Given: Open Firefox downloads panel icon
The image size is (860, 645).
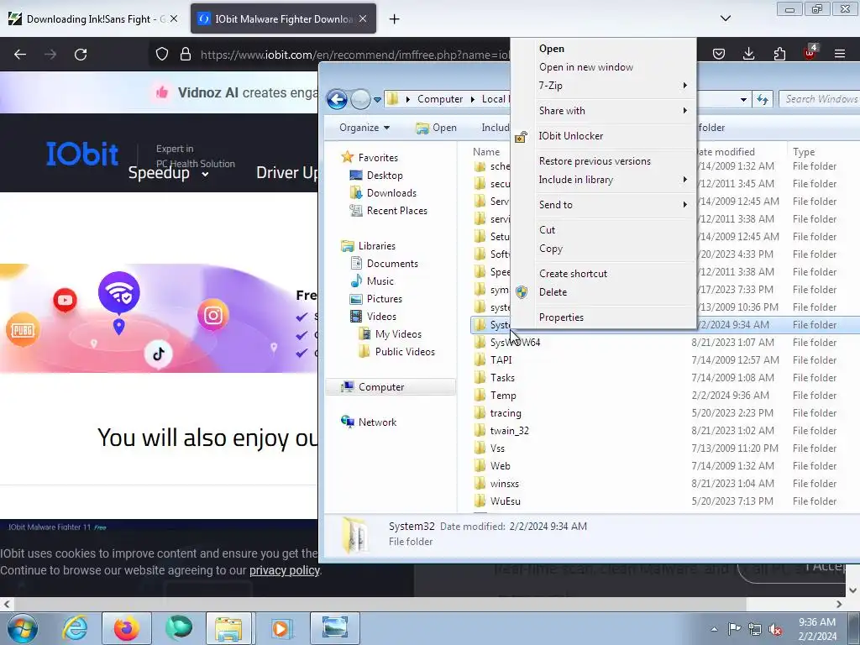Looking at the screenshot, I should click(748, 54).
